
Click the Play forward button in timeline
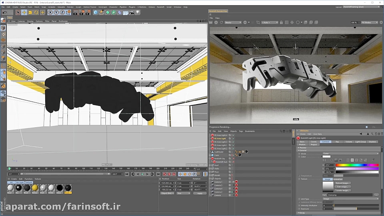click(x=143, y=174)
